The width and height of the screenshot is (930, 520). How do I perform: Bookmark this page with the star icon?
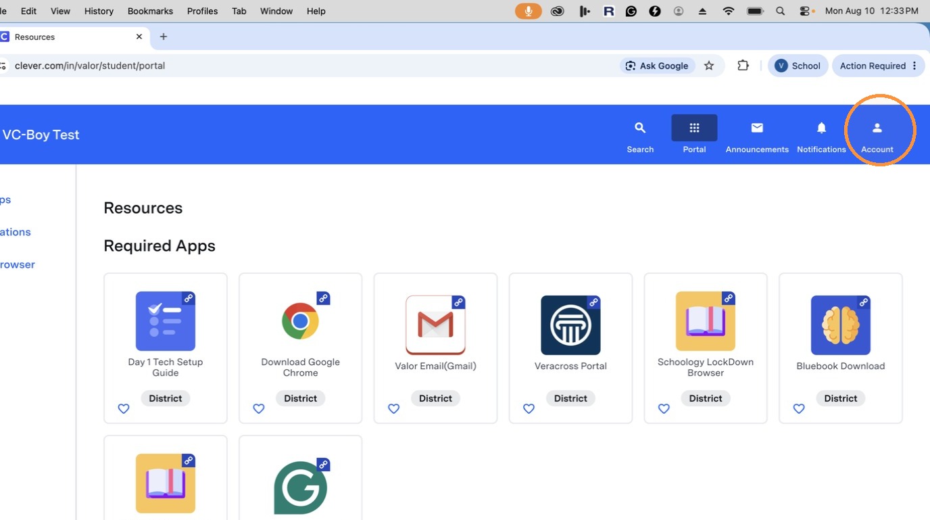tap(709, 66)
